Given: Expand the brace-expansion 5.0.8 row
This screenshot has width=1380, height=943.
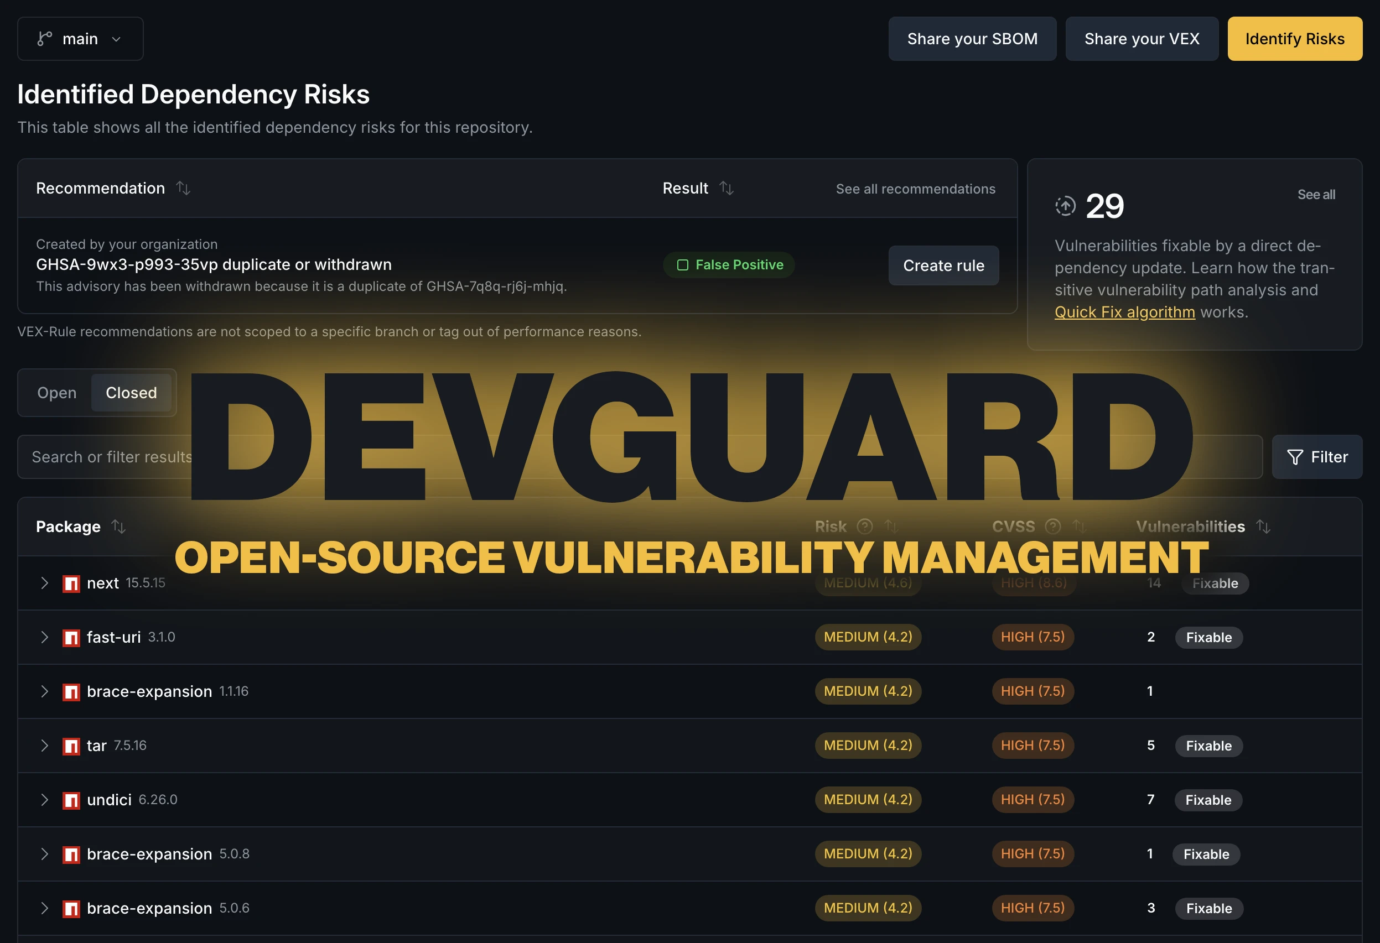Looking at the screenshot, I should pyautogui.click(x=44, y=854).
